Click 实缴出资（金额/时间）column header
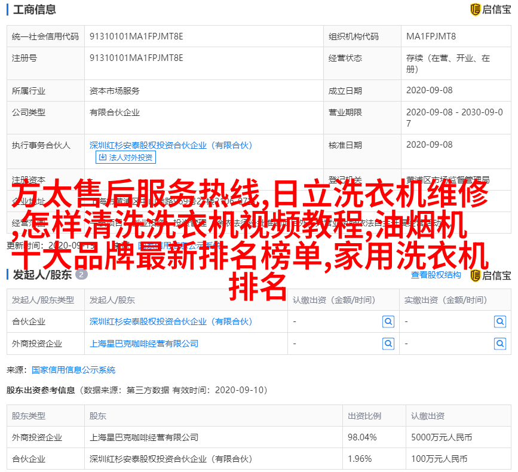 (x=446, y=300)
